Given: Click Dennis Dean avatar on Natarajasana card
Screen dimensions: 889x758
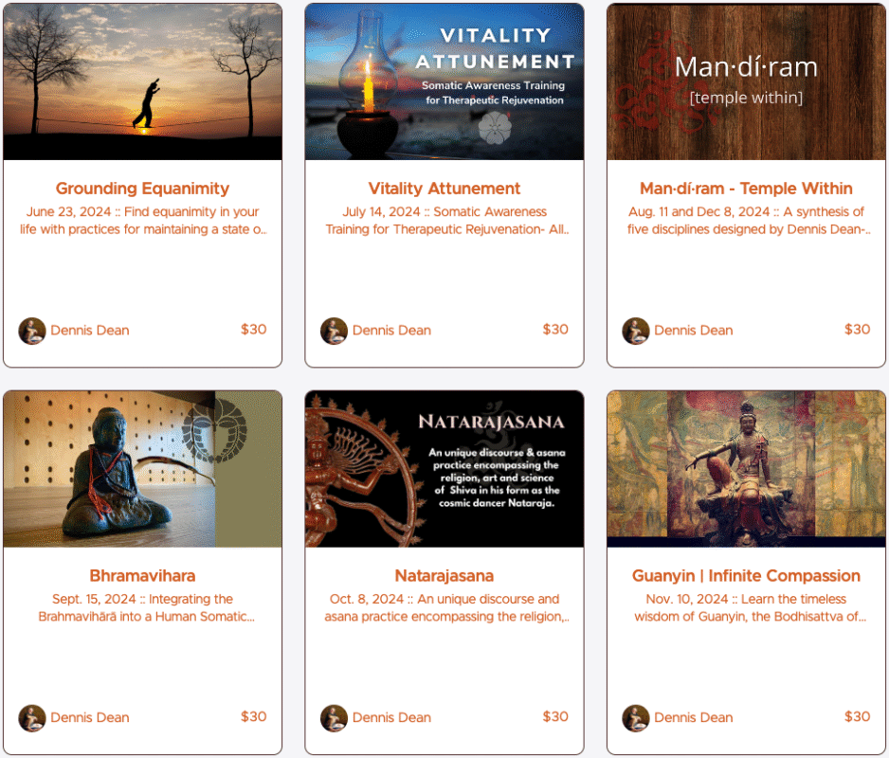Looking at the screenshot, I should click(334, 718).
